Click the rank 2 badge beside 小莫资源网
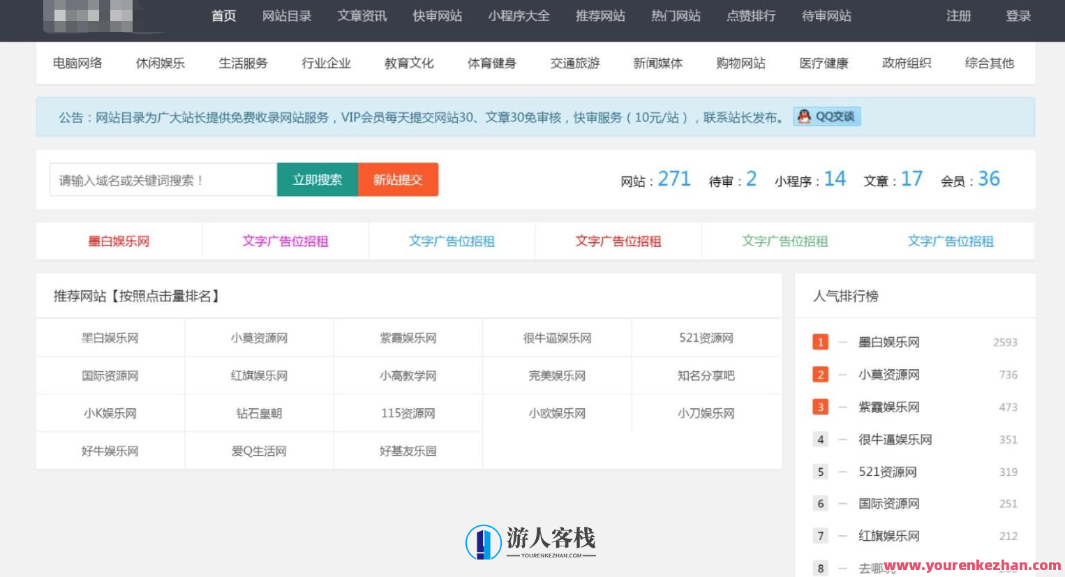This screenshot has height=577, width=1065. (820, 375)
